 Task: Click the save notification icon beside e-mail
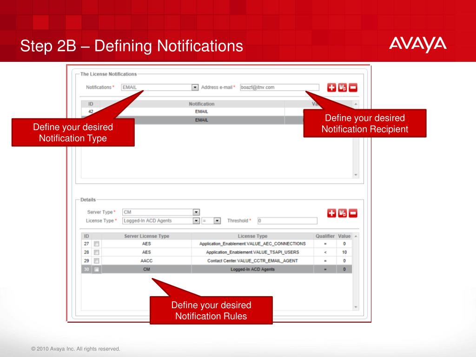343,87
